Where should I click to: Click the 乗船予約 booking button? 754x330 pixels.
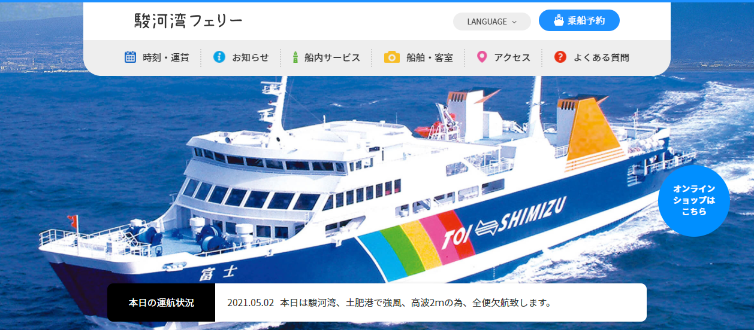pos(579,20)
